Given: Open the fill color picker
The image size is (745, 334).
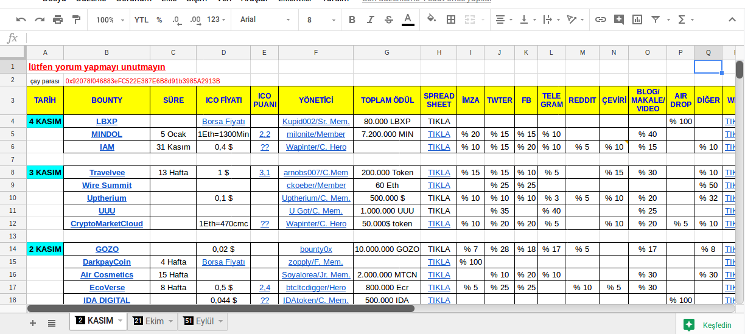Looking at the screenshot, I should click(x=432, y=19).
